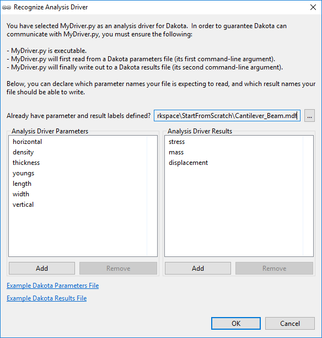Click the Recognize Analysis Driver title icon
This screenshot has width=322, height=338.
7,7
